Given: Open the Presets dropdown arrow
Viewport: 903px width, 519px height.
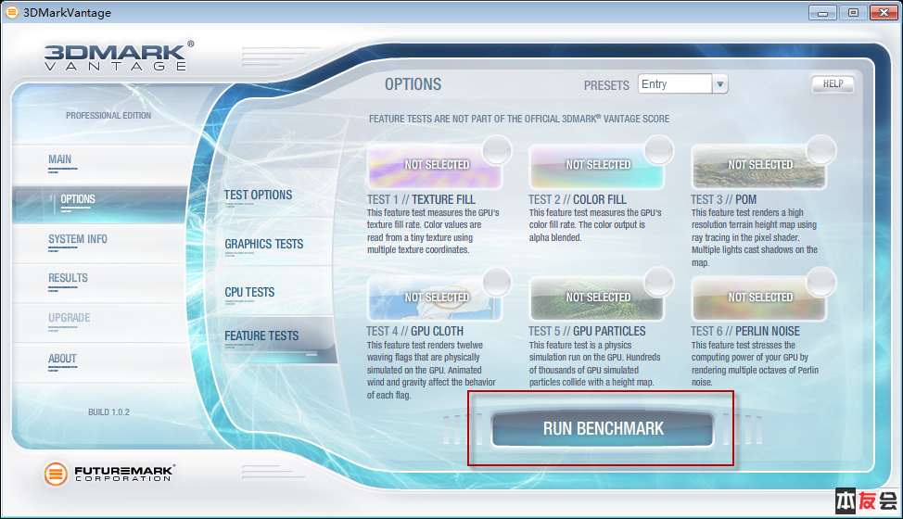Looking at the screenshot, I should tap(719, 84).
